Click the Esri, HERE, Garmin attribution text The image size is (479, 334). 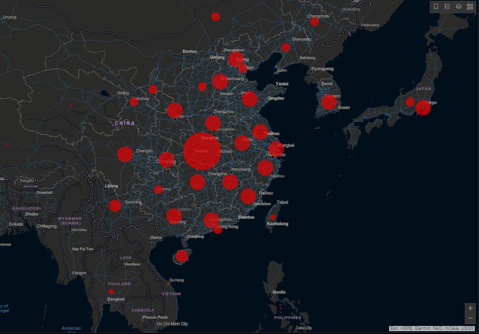pos(432,328)
